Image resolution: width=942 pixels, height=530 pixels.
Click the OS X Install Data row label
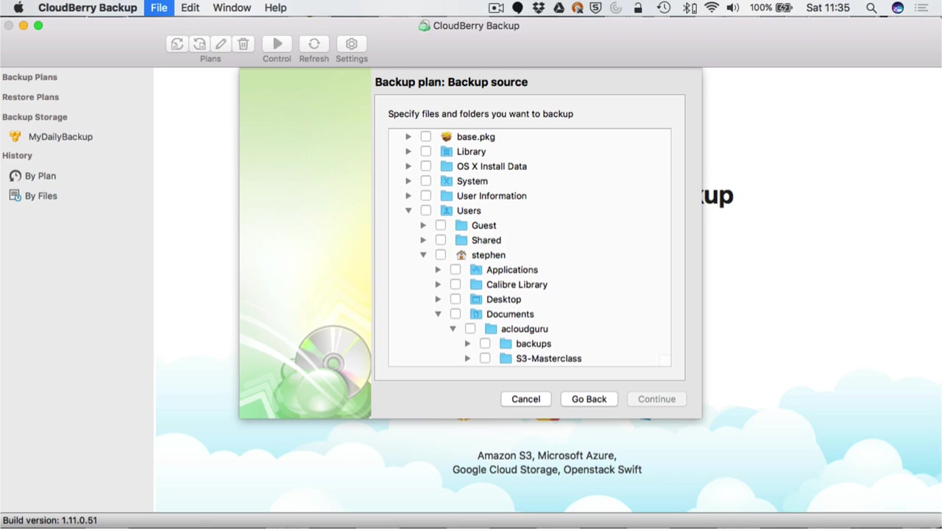coord(492,166)
